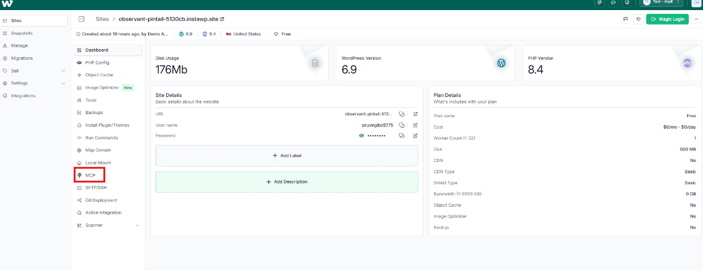
Task: Open the Test - Arpit team switcher dropdown
Action: tap(661, 3)
